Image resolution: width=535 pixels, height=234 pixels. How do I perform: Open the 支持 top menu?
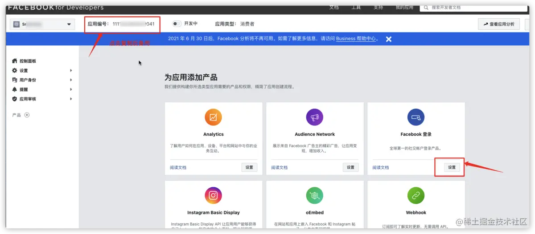click(x=378, y=8)
